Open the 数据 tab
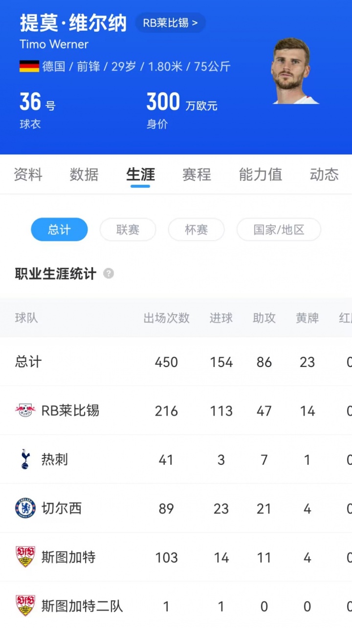This screenshot has height=628, width=352. pos(84,174)
